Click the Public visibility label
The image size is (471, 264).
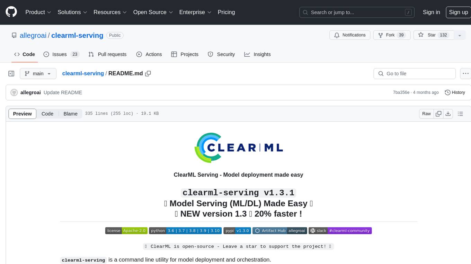115,35
